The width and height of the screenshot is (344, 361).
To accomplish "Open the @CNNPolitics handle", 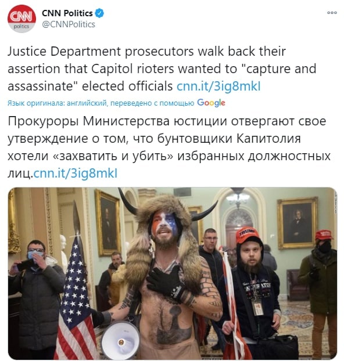I will pyautogui.click(x=69, y=24).
